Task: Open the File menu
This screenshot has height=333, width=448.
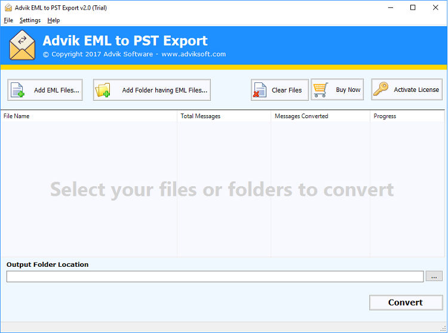Action: 8,20
